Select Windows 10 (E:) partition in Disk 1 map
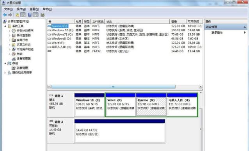249x151 pixels. coord(89,105)
